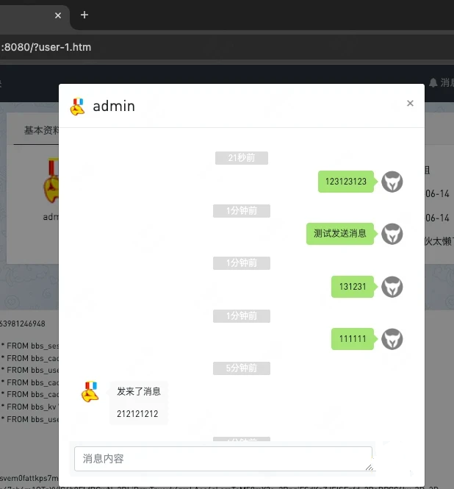
Task: Click the sender avatar beside 测试发送消息
Action: [x=392, y=234]
